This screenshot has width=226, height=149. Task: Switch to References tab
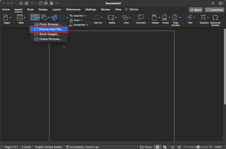[x=73, y=10]
